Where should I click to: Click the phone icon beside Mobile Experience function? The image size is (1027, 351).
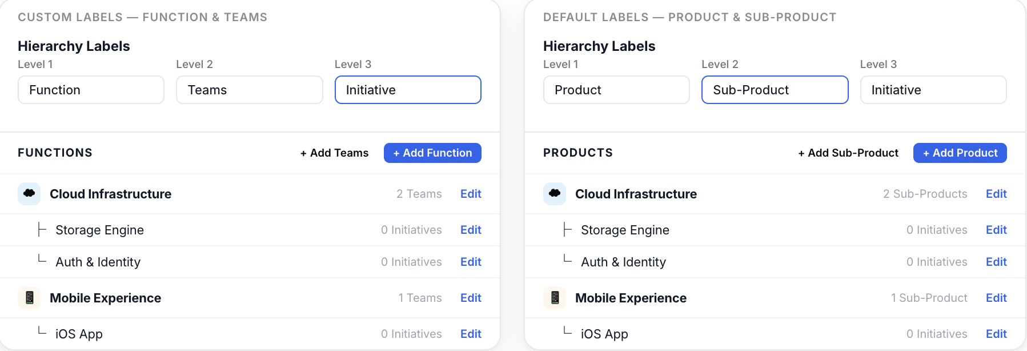29,298
